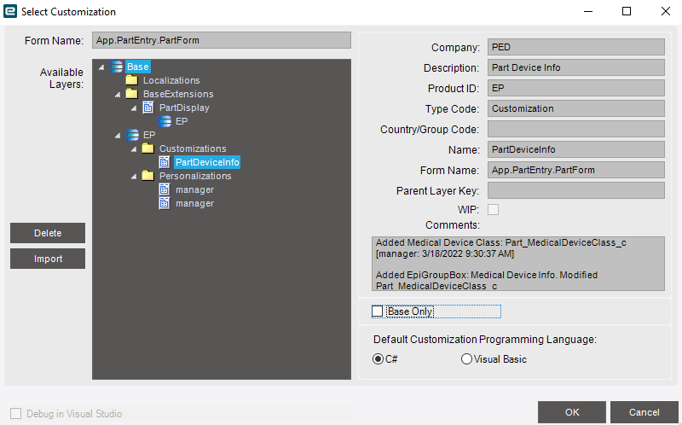Click the Customizations folder icon

click(148, 148)
